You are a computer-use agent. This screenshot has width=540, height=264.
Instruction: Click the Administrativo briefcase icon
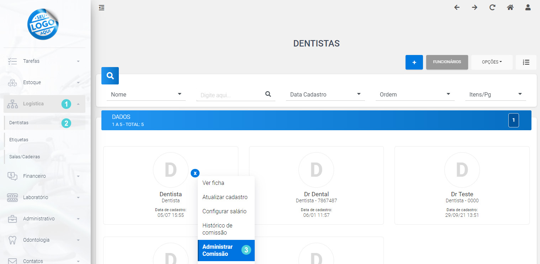12,219
